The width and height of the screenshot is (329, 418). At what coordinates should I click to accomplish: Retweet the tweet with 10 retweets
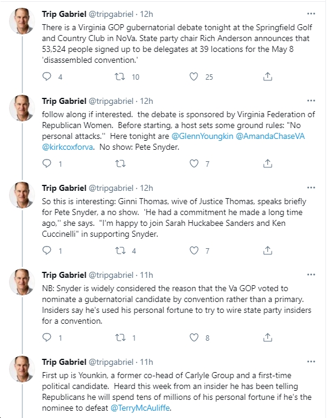pyautogui.click(x=120, y=77)
